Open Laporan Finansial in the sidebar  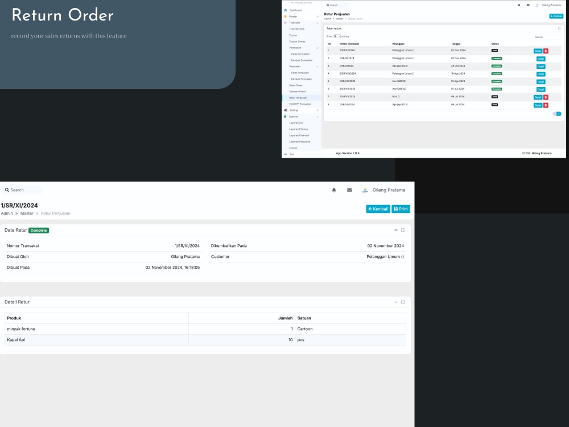tap(299, 136)
